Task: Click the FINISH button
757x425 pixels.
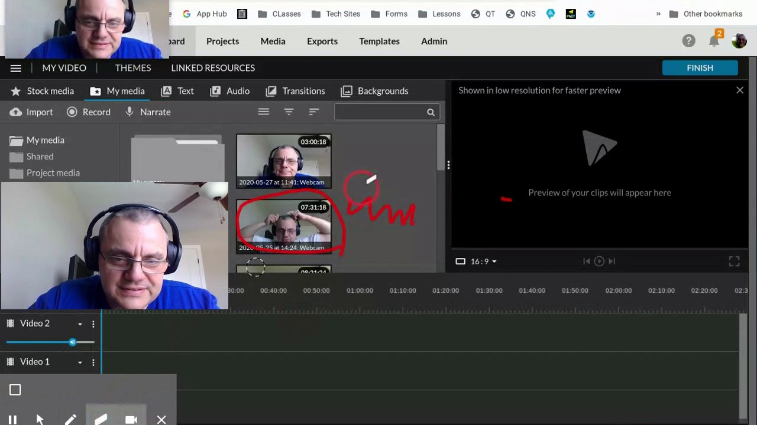Action: [x=700, y=68]
